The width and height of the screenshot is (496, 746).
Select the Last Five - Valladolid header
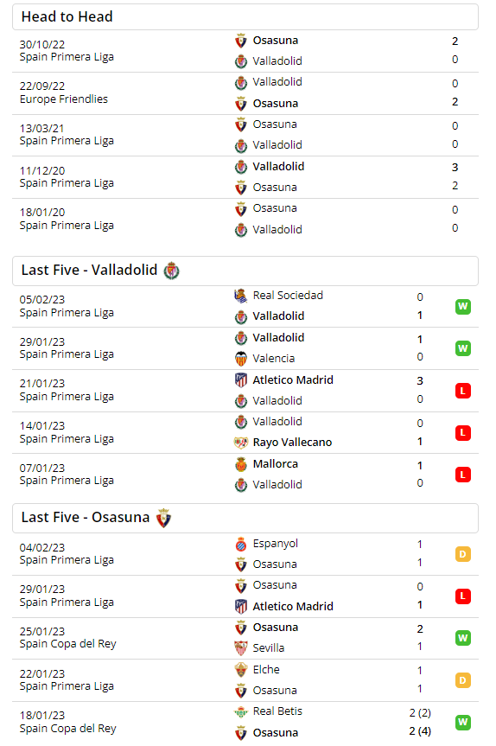tap(245, 271)
